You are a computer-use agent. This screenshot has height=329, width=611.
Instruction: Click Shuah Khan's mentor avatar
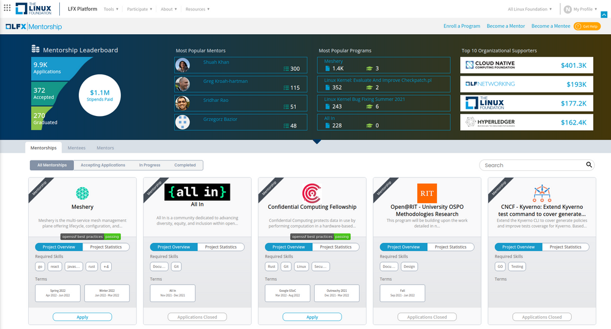pos(182,65)
